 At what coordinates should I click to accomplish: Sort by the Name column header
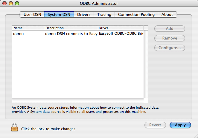pos(28,28)
